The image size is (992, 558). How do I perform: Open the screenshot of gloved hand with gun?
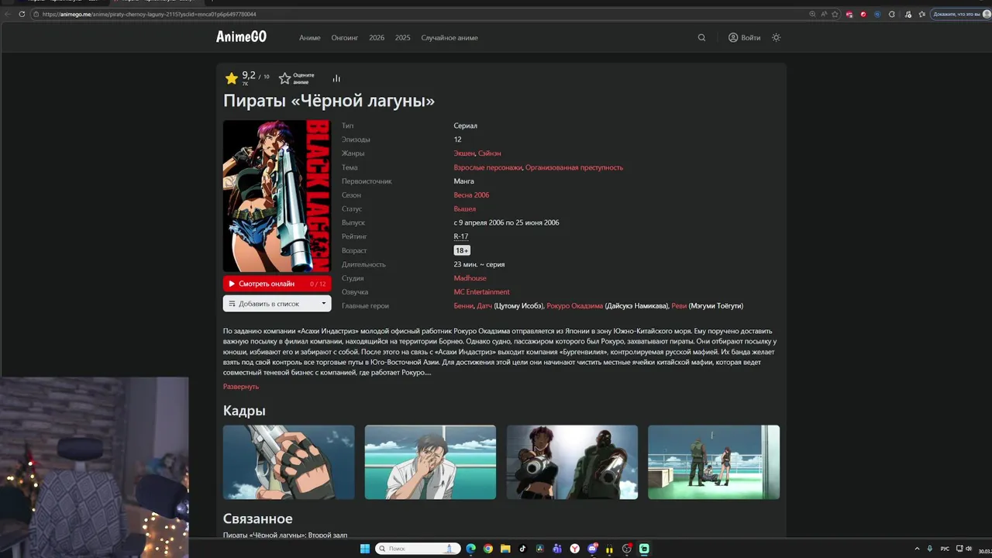tap(288, 462)
